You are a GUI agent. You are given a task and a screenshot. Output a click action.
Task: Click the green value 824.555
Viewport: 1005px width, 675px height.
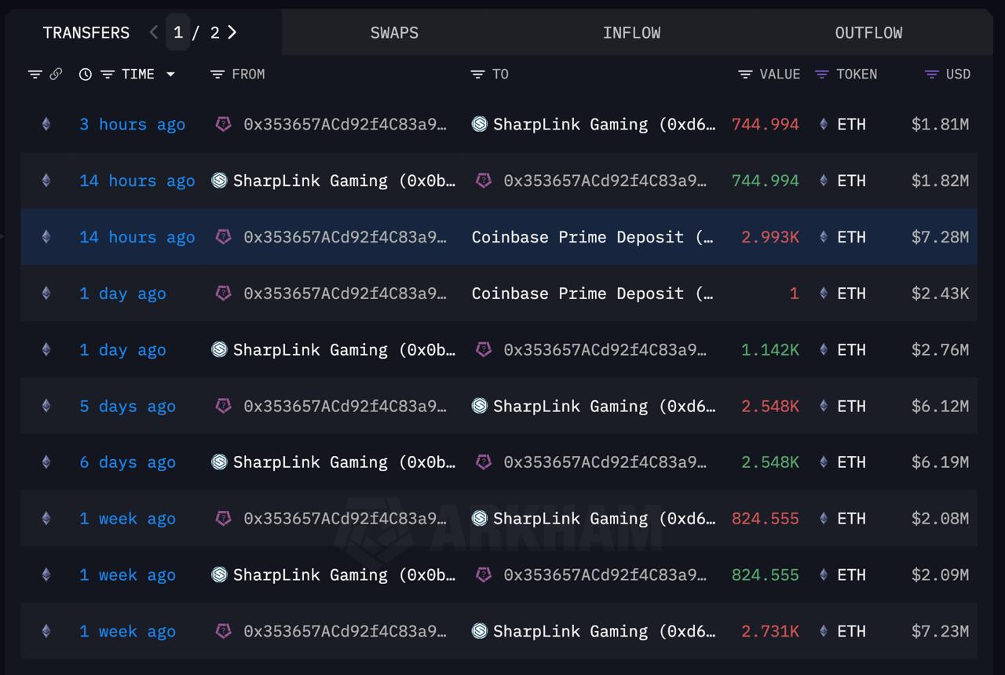click(766, 575)
